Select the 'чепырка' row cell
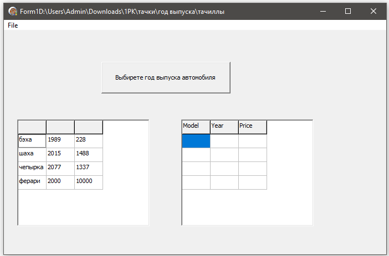The height and width of the screenshot is (256, 389). click(32, 169)
